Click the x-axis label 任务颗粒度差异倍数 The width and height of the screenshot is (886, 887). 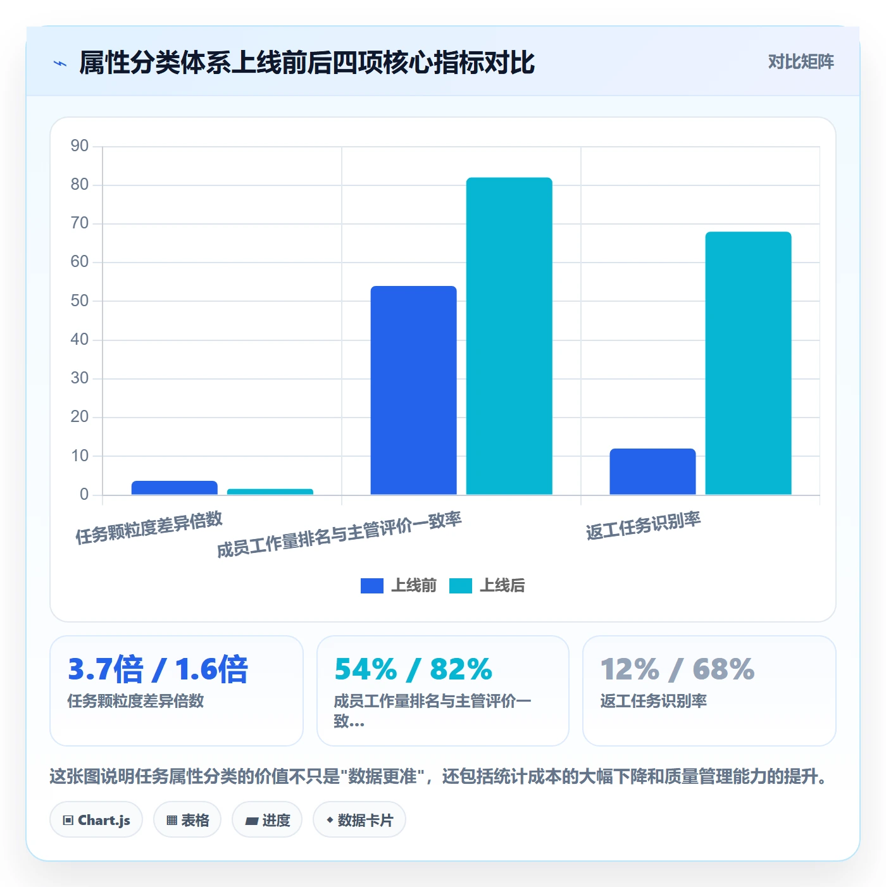coord(149,528)
